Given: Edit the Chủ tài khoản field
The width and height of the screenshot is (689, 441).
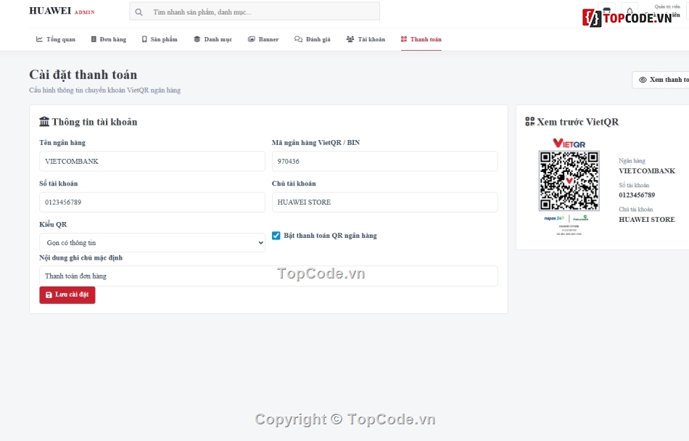Looking at the screenshot, I should [384, 202].
